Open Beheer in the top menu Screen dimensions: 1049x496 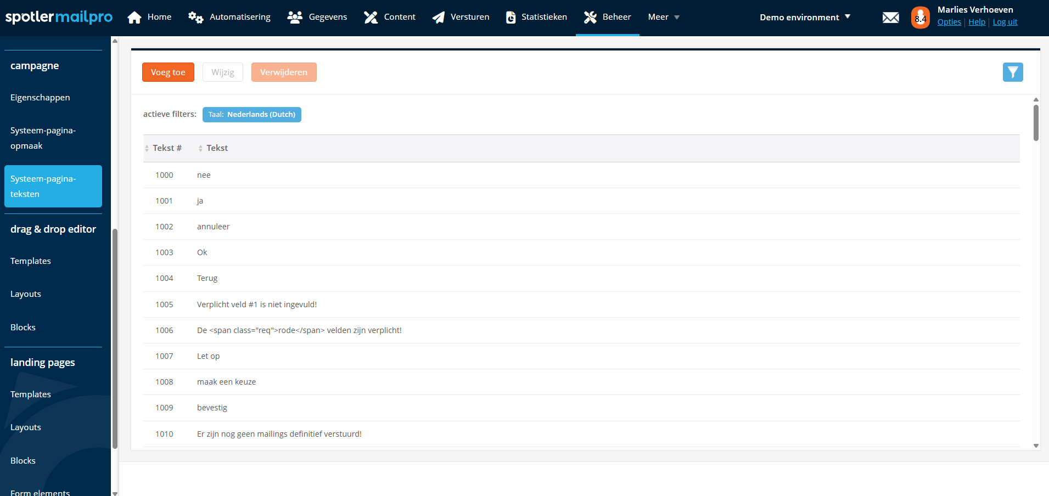[x=607, y=18]
